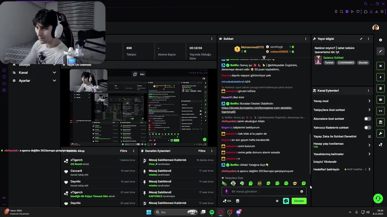Open Opera GX extensions cube icon
Image resolution: width=387 pixels, height=217 pixels.
click(x=366, y=12)
